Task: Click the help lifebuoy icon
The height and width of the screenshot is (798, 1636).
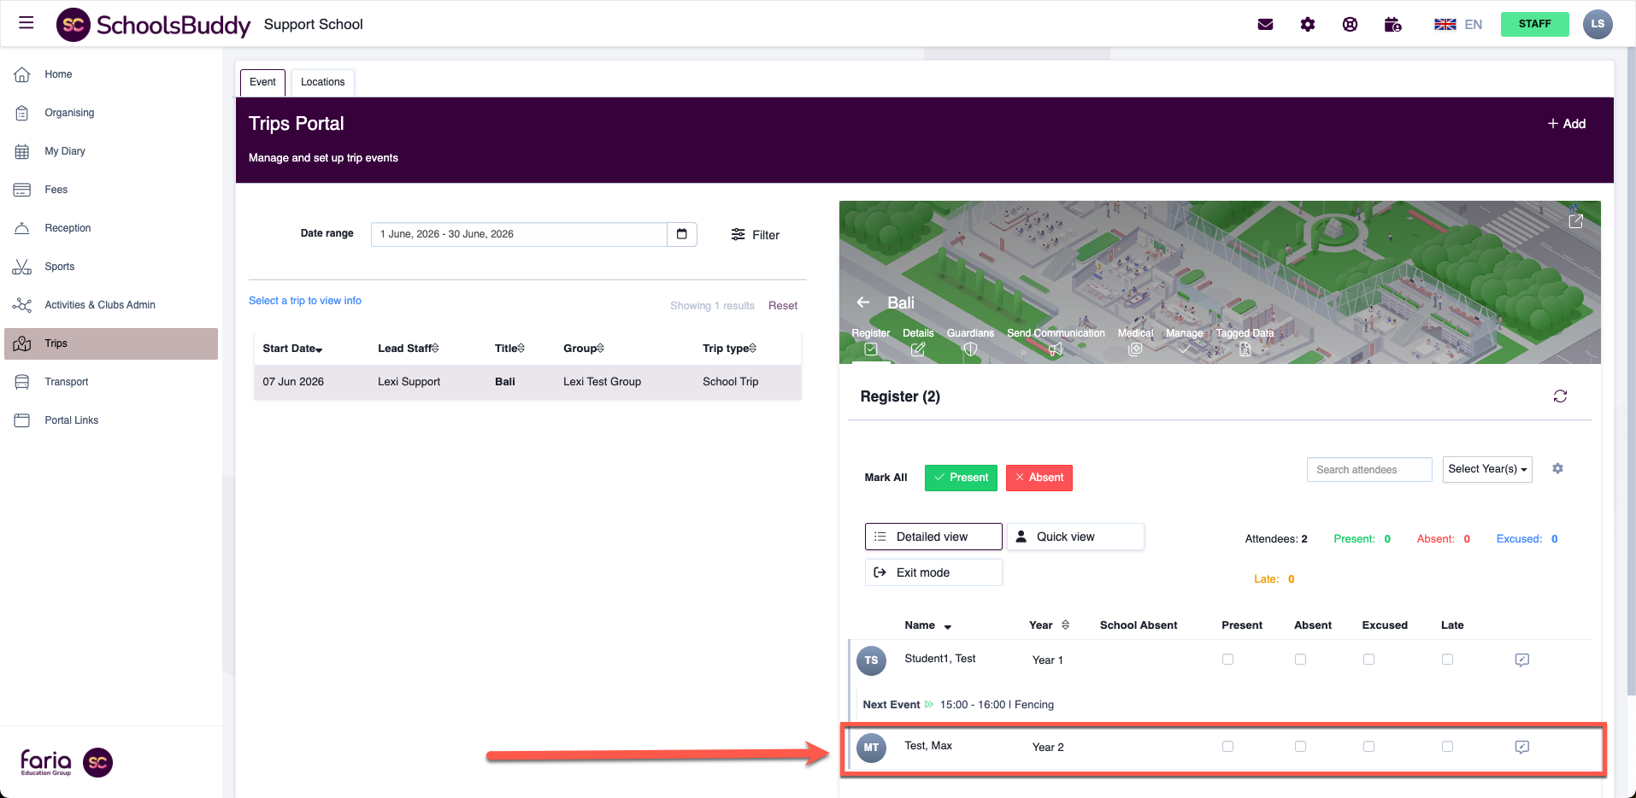Action: click(1350, 25)
